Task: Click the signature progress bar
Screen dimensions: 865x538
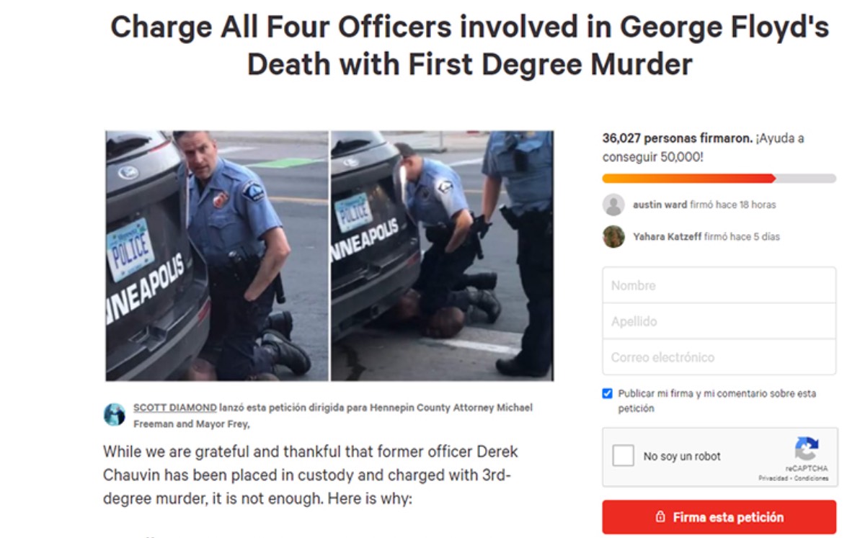Action: [719, 178]
